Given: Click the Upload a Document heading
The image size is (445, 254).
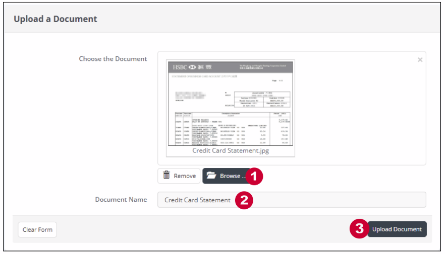Looking at the screenshot, I should pyautogui.click(x=55, y=19).
